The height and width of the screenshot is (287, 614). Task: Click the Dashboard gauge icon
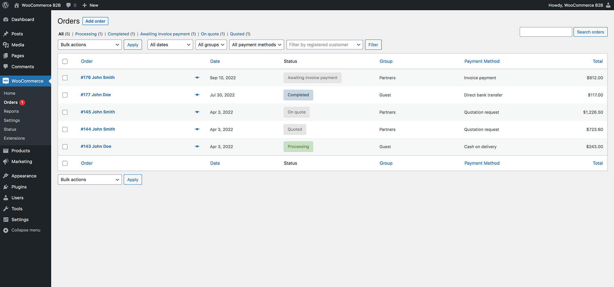click(6, 19)
